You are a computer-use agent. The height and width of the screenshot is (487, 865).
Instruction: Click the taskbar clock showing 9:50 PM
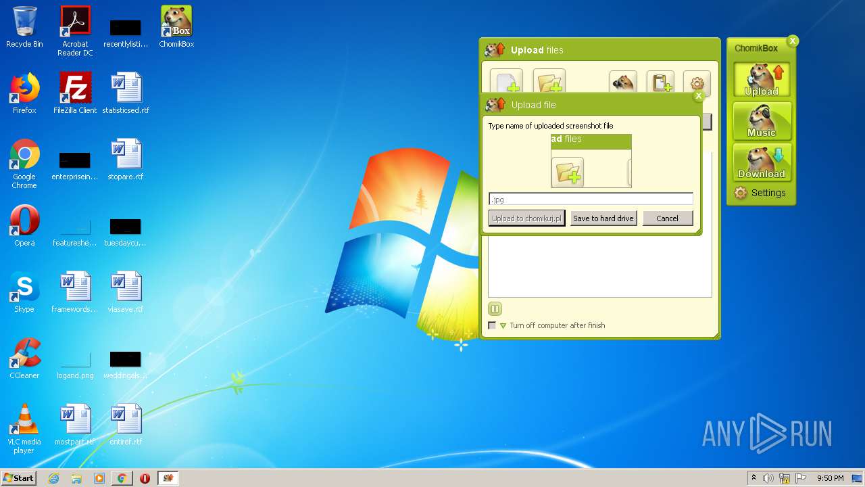coord(830,478)
